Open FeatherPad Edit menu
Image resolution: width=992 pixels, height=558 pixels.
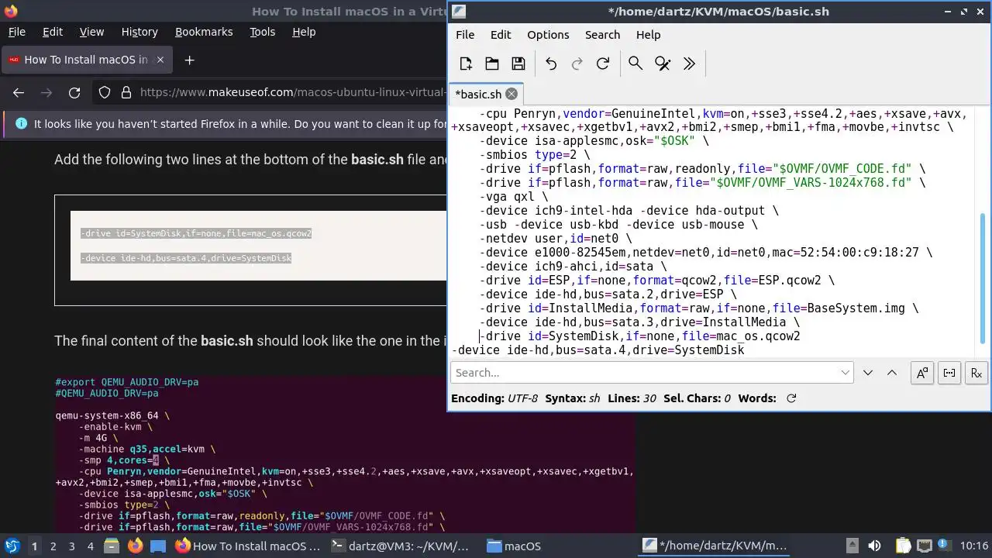(501, 35)
